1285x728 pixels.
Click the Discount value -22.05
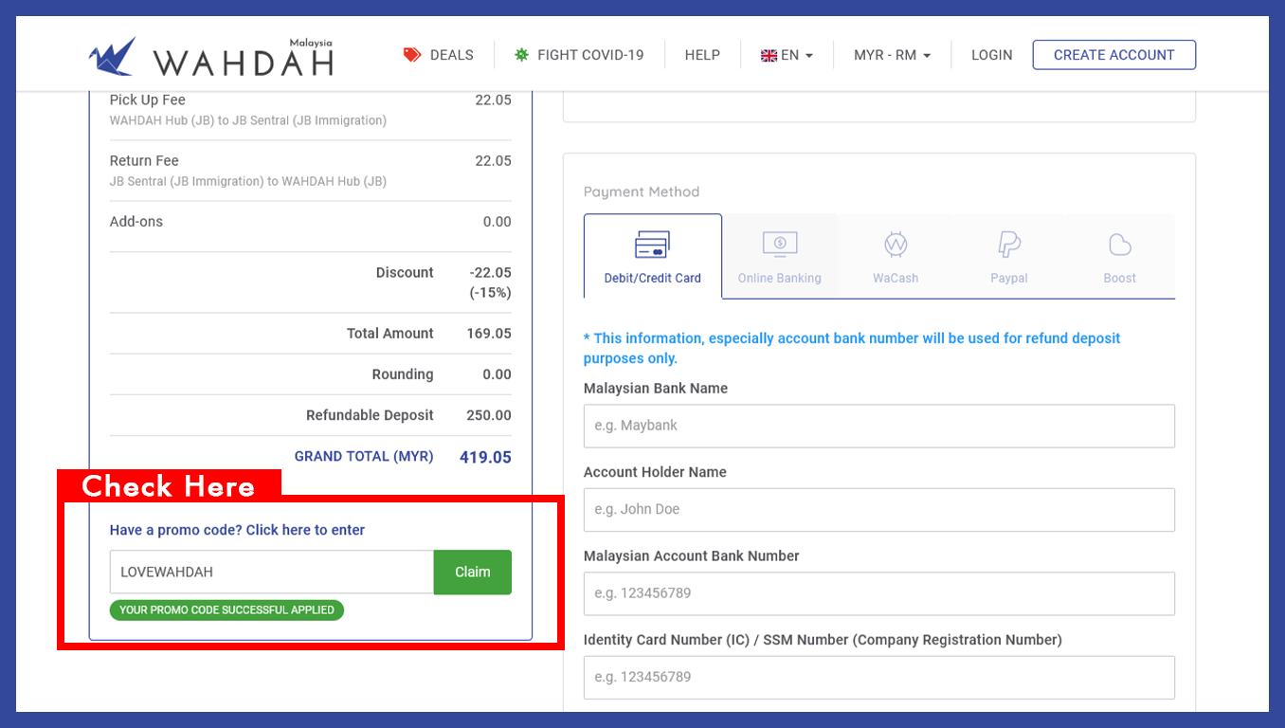click(490, 272)
